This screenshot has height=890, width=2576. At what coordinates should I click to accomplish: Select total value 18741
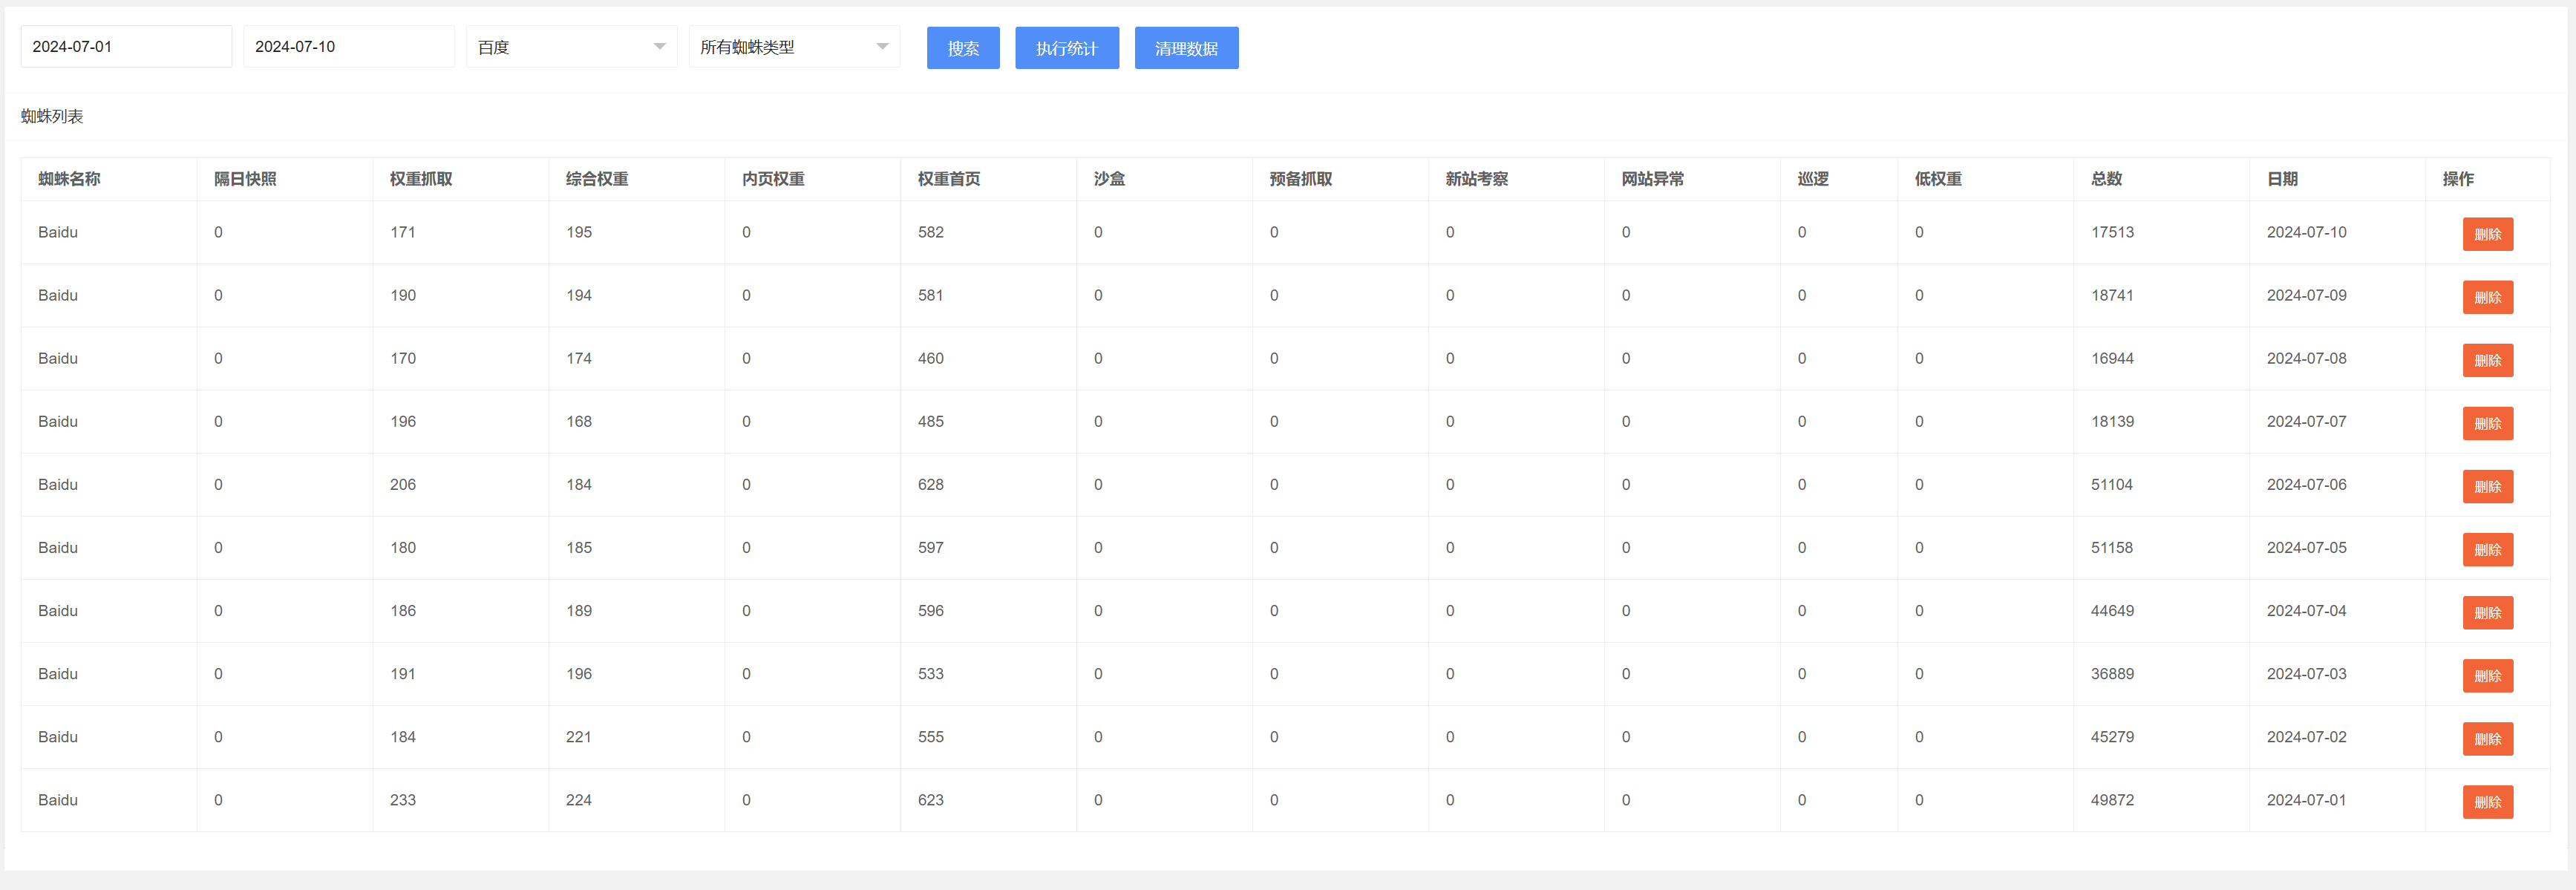coord(2112,295)
